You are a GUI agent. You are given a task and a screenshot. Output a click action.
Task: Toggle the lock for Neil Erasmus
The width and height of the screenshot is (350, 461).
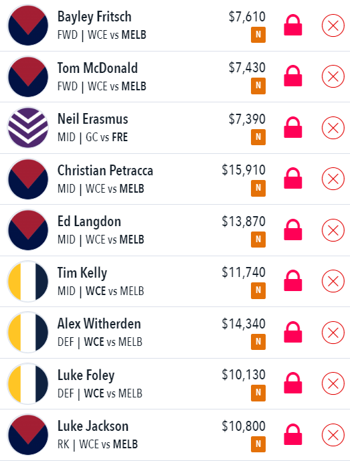(293, 127)
